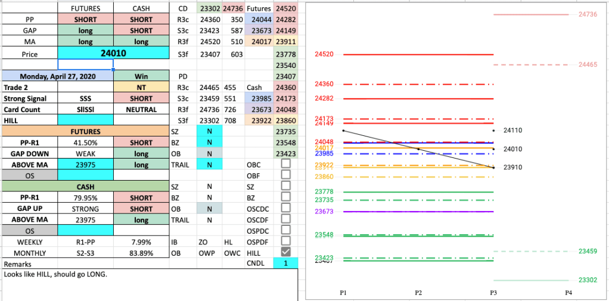Viewport: 609px width, 301px height.
Task: Click the 24736 label at chart top
Action: point(588,14)
